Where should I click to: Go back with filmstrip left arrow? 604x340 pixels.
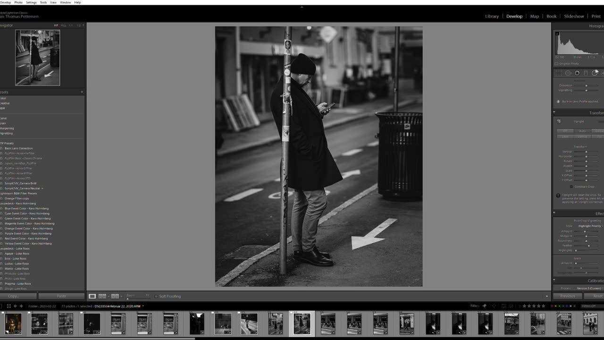point(15,306)
